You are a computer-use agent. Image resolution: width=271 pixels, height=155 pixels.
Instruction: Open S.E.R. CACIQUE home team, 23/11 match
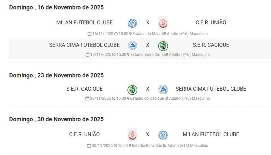84,89
